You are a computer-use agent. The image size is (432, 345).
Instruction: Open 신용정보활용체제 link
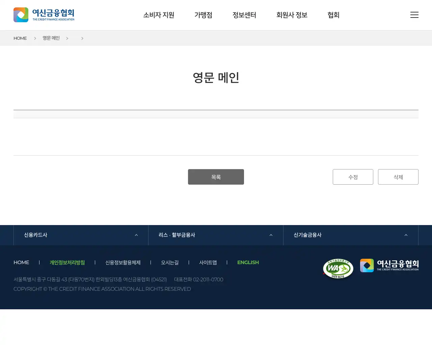[x=123, y=262]
